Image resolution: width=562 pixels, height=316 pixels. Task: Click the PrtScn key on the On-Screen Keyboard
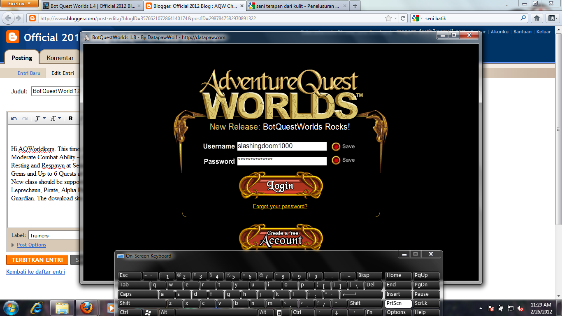click(x=398, y=303)
